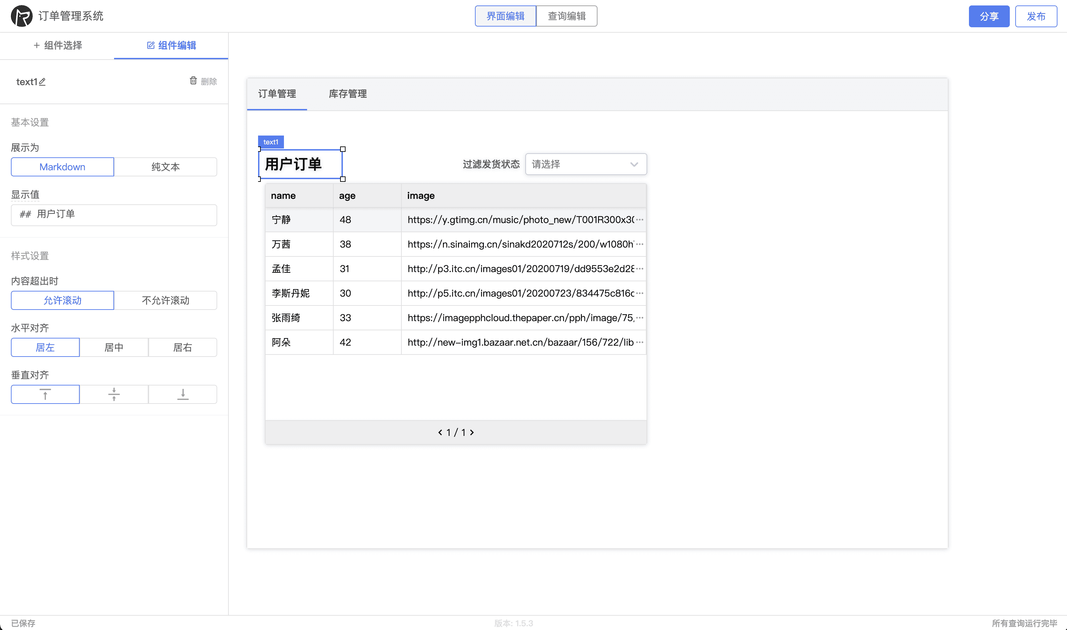The width and height of the screenshot is (1067, 630).
Task: Select the 用户订单 text component on canvas
Action: (301, 164)
